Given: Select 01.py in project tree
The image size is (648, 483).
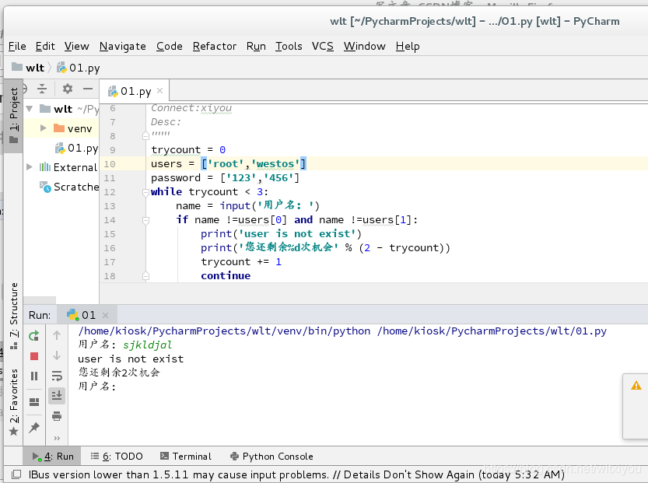Looking at the screenshot, I should click(x=77, y=148).
